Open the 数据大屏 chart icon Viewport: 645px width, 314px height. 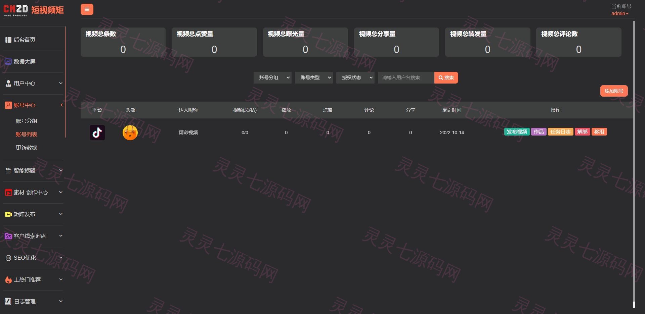(8, 62)
